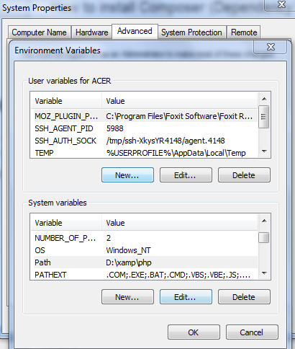295x349 pixels.
Task: Click the value D:\xamp\php
Action: (x=129, y=262)
